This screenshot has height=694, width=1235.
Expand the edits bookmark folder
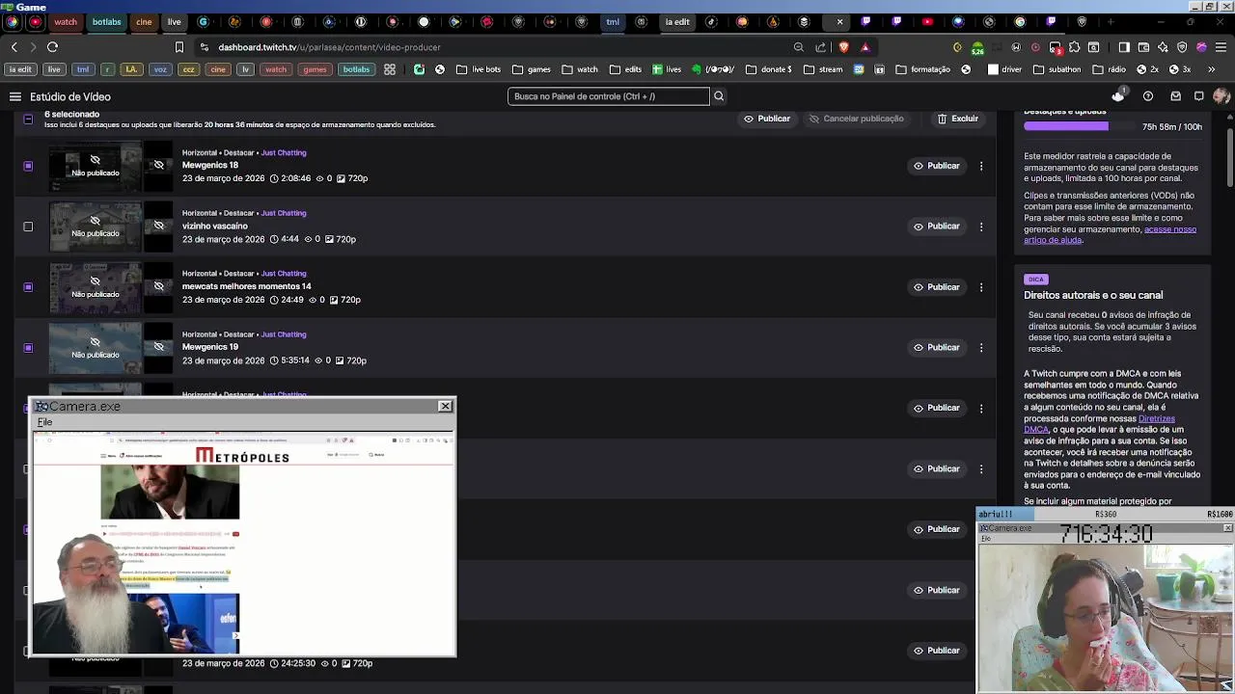[x=624, y=69]
